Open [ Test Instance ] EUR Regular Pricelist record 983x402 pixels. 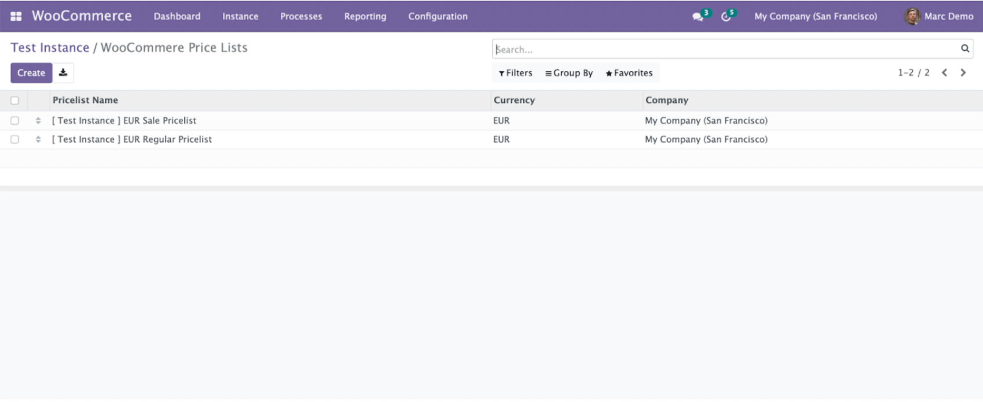pos(132,139)
